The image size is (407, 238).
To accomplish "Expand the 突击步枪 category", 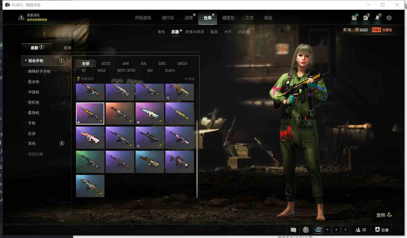I will tap(44, 61).
